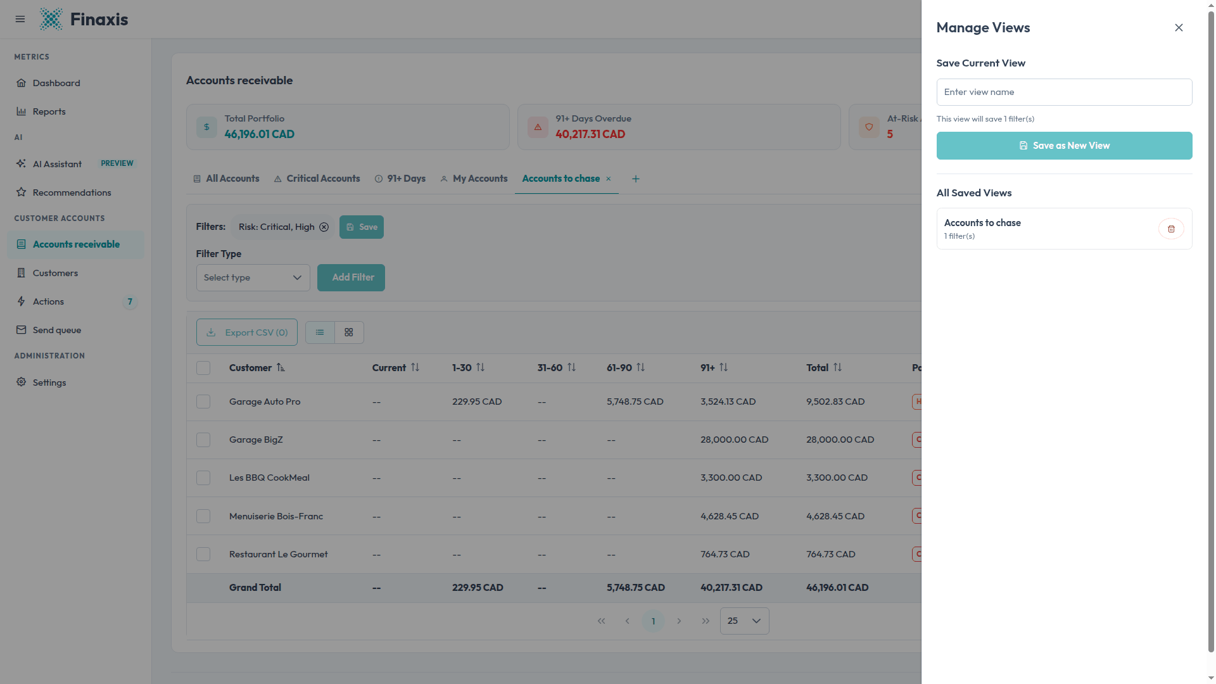Click Menuiserie Bois-Franc customer name
1216x684 pixels.
point(276,516)
